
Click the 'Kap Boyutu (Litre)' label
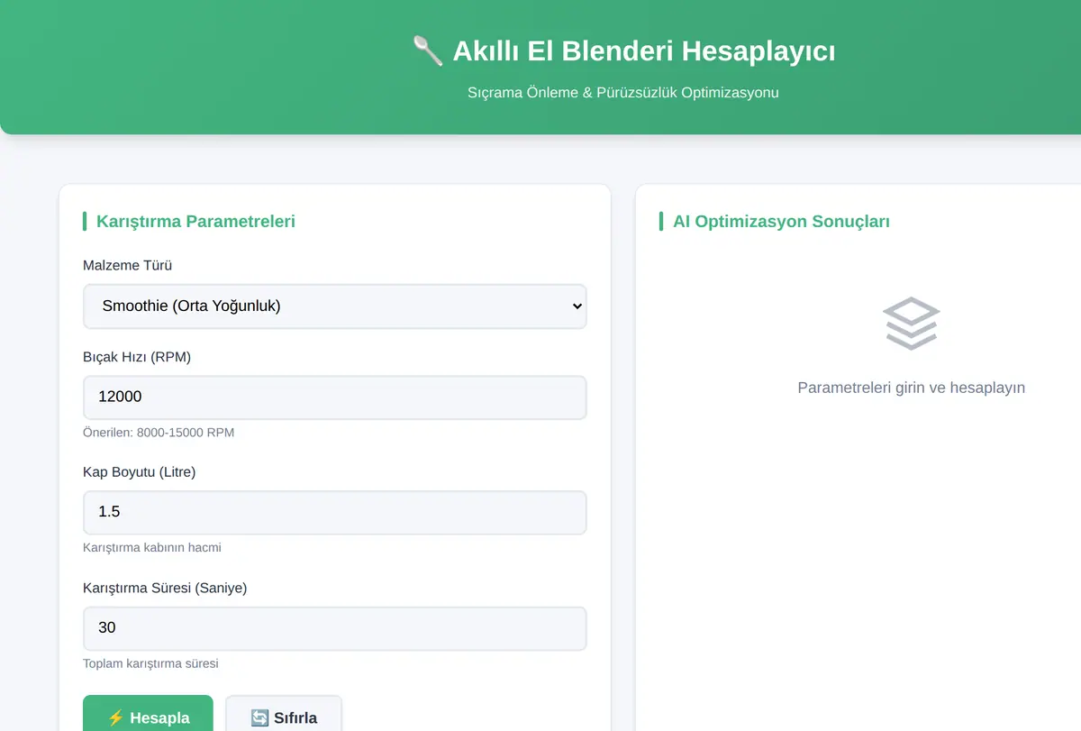point(140,472)
